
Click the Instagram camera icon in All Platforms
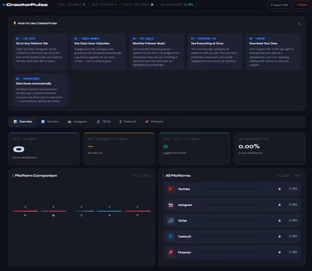coord(170,205)
